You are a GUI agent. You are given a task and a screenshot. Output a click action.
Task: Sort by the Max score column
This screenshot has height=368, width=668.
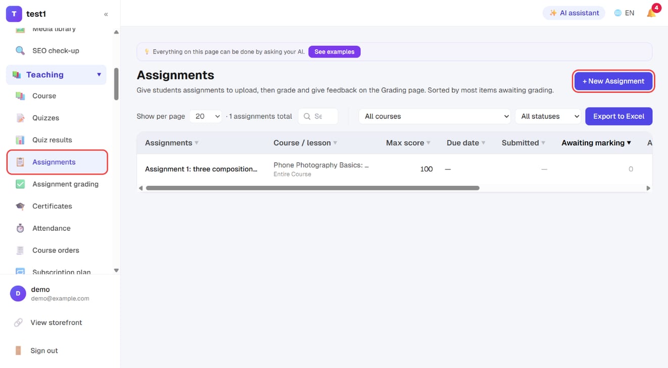point(408,143)
